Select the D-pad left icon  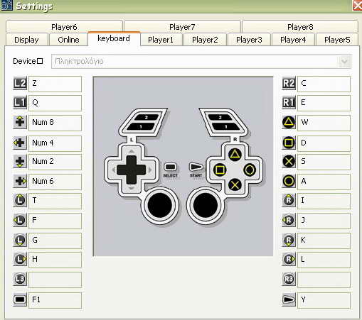tap(20, 143)
